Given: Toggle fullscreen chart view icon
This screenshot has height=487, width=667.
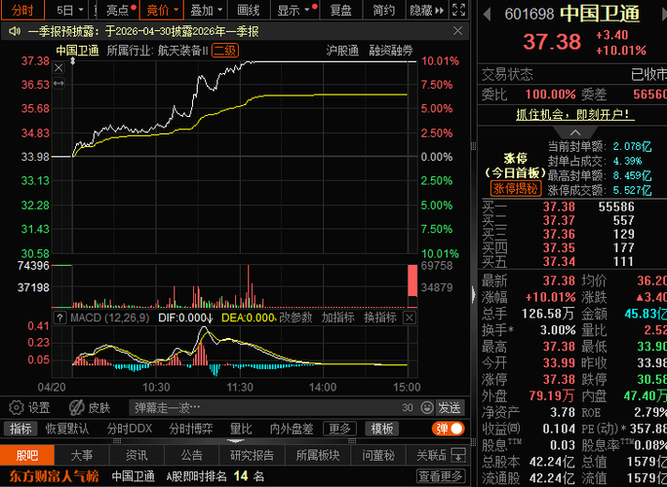Looking at the screenshot, I should tap(458, 10).
